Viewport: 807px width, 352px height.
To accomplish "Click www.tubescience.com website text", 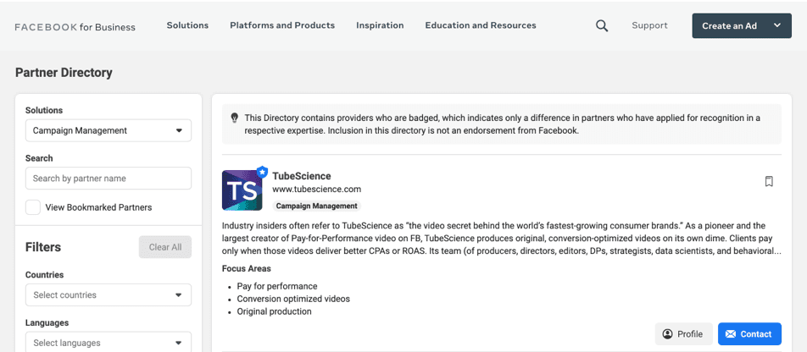I will coord(316,189).
